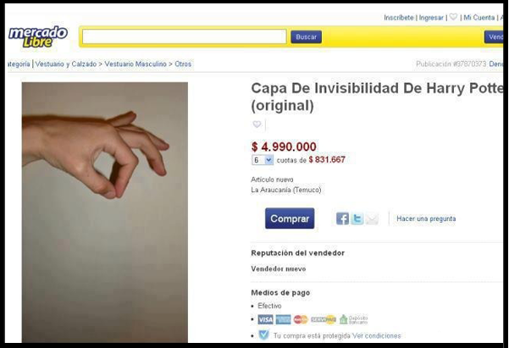509x348 pixels.
Task: Click the search text field
Action: [185, 36]
